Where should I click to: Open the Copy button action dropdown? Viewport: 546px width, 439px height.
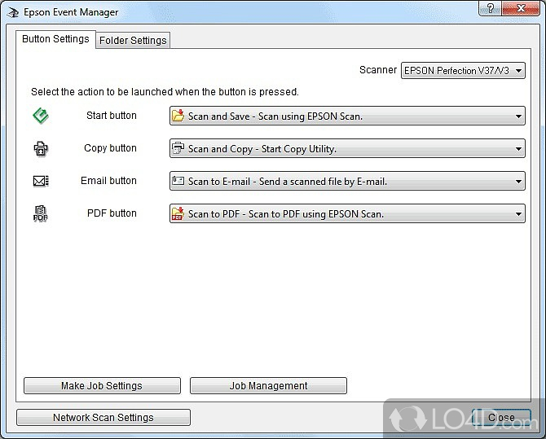pyautogui.click(x=347, y=149)
